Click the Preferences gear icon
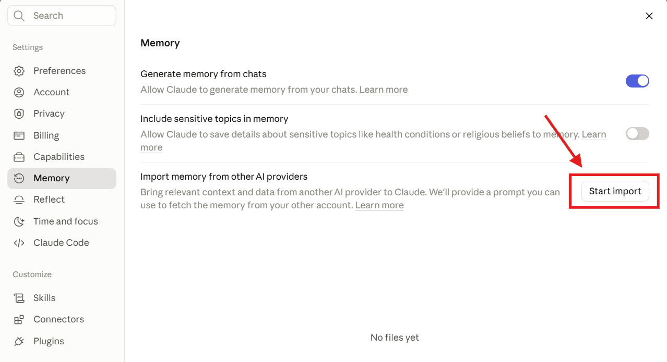 19,71
